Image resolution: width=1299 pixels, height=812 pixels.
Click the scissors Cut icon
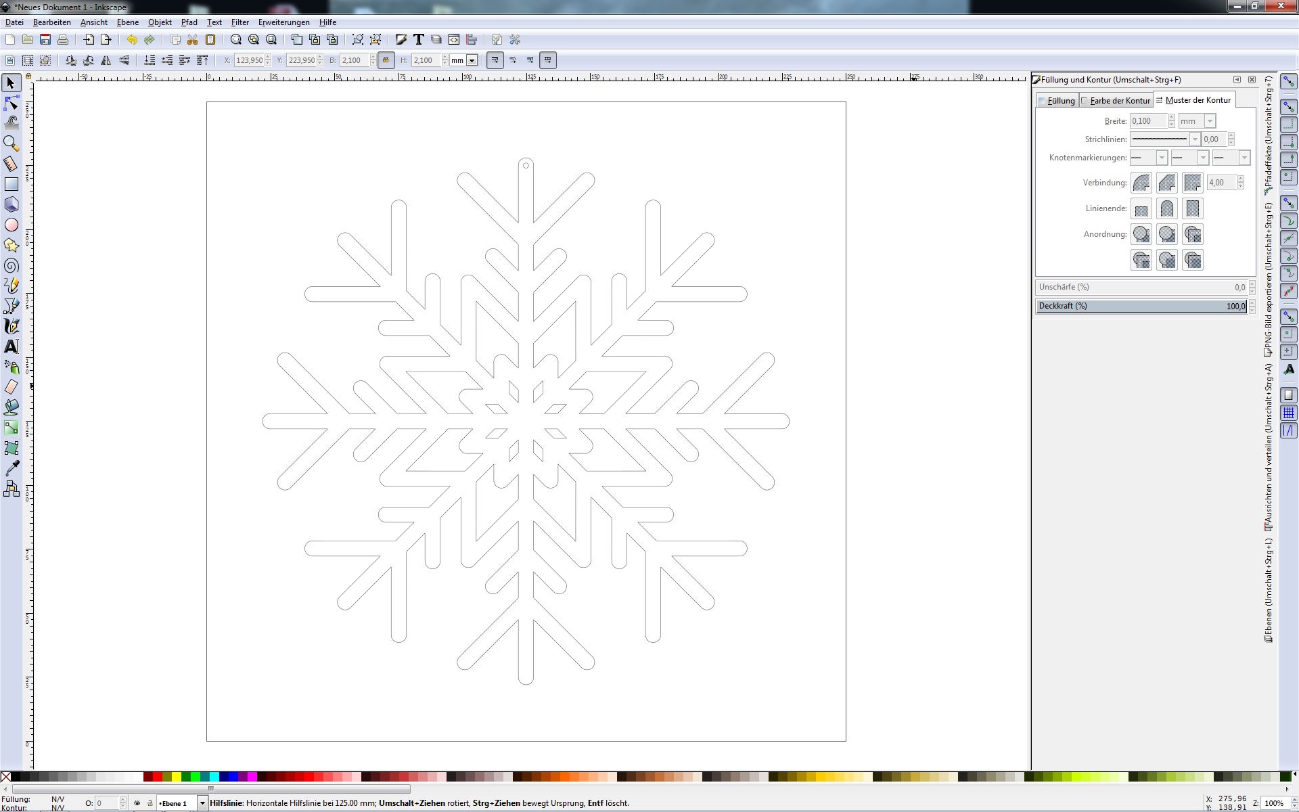click(193, 40)
